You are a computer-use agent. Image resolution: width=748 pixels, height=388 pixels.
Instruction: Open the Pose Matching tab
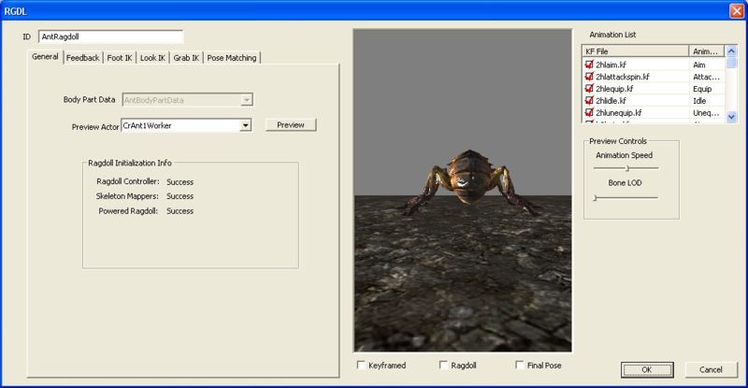(x=232, y=58)
